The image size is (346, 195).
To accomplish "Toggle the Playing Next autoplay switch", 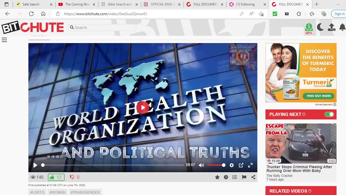I will (329, 114).
